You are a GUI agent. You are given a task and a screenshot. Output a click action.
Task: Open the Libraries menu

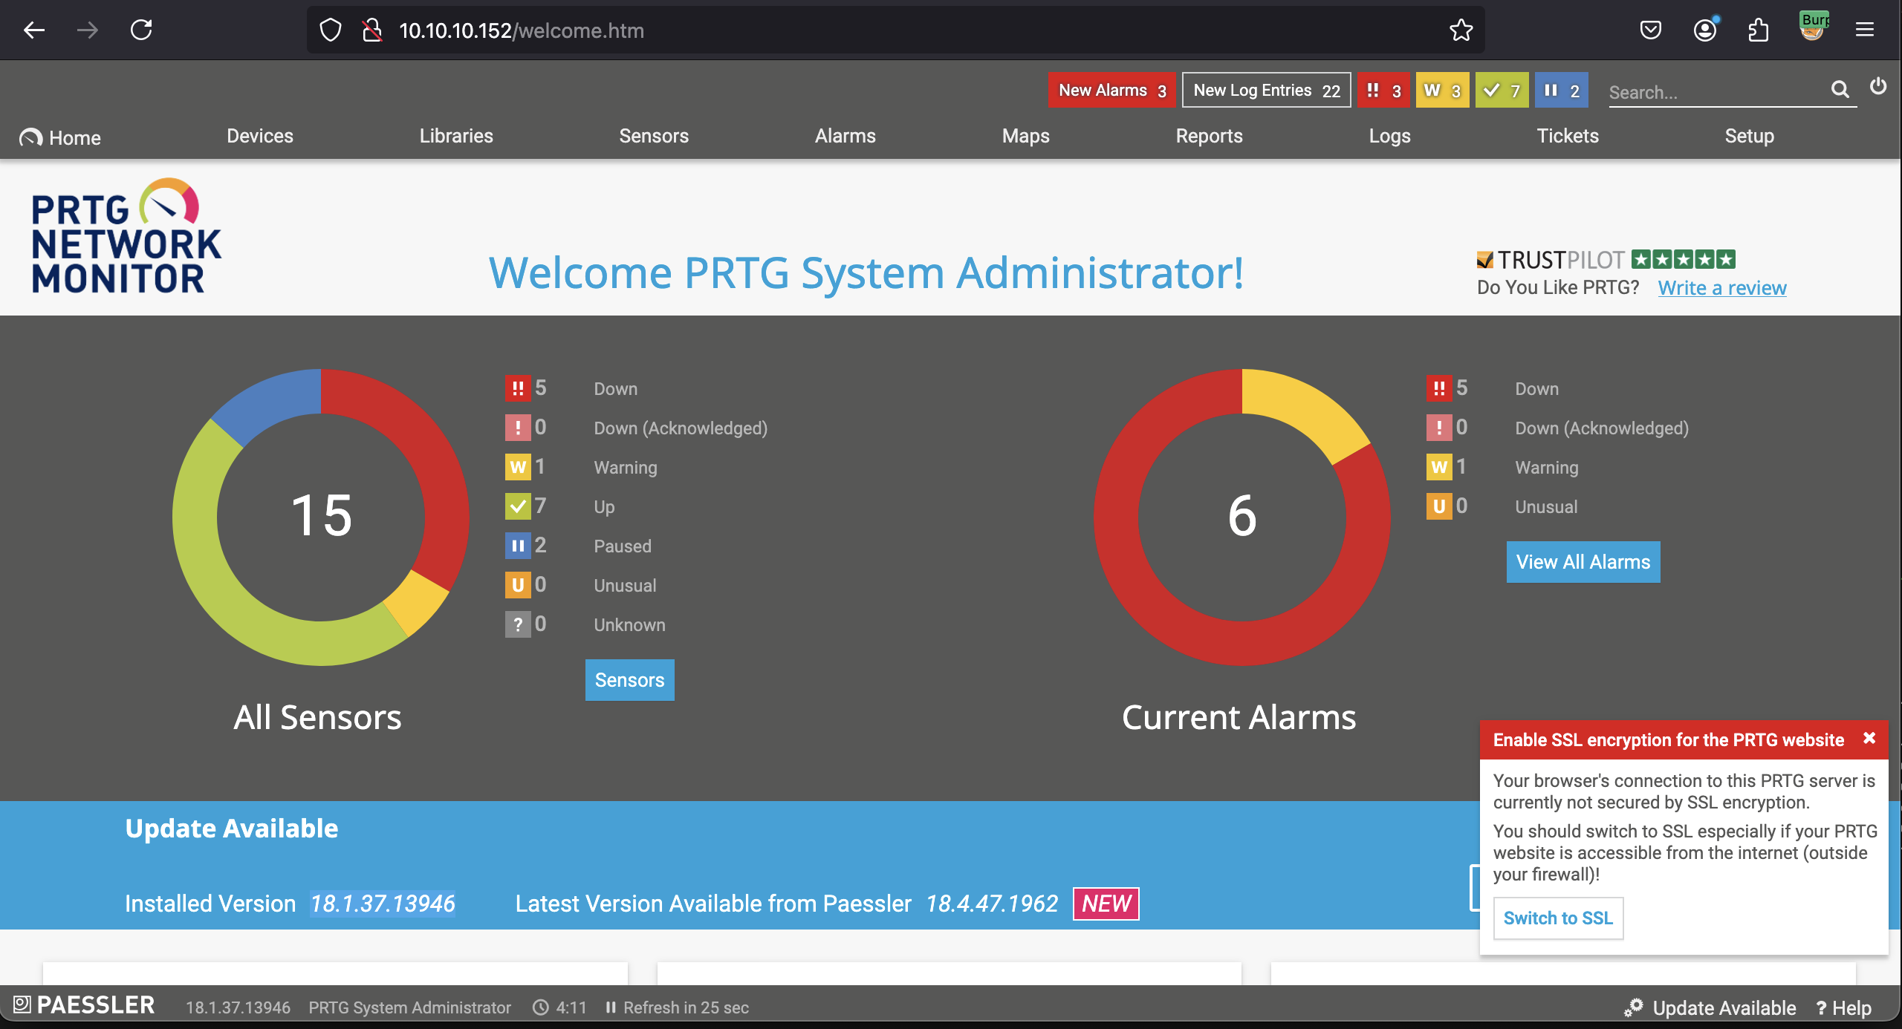pos(456,136)
